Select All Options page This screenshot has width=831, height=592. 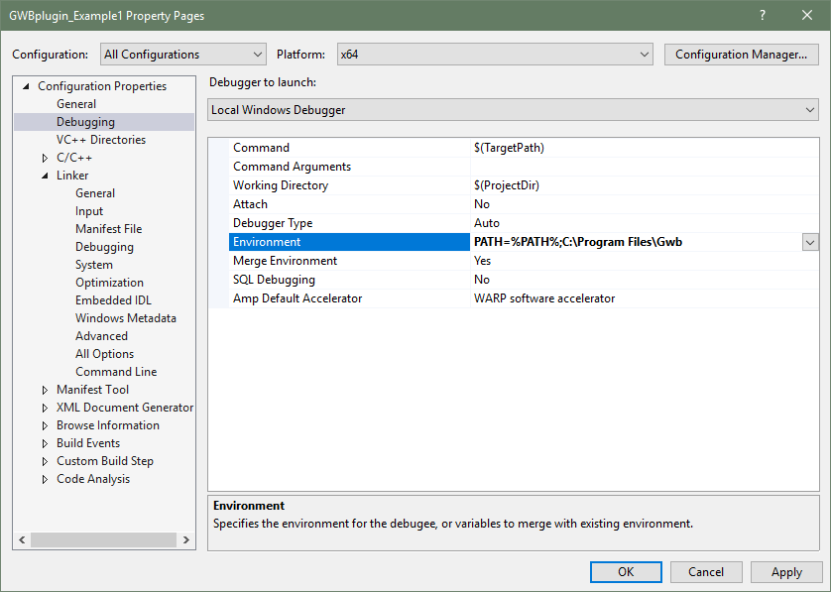point(104,353)
